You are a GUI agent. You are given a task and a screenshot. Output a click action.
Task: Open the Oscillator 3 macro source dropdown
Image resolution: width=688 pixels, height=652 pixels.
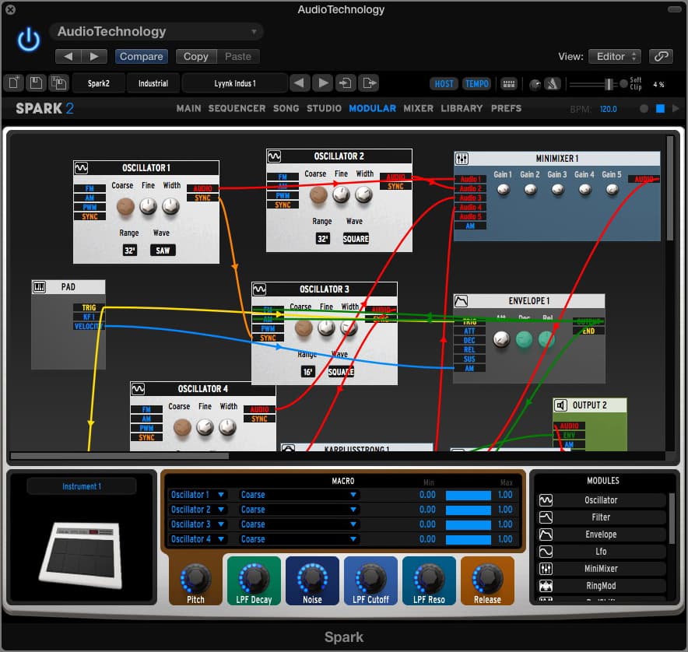(x=198, y=524)
